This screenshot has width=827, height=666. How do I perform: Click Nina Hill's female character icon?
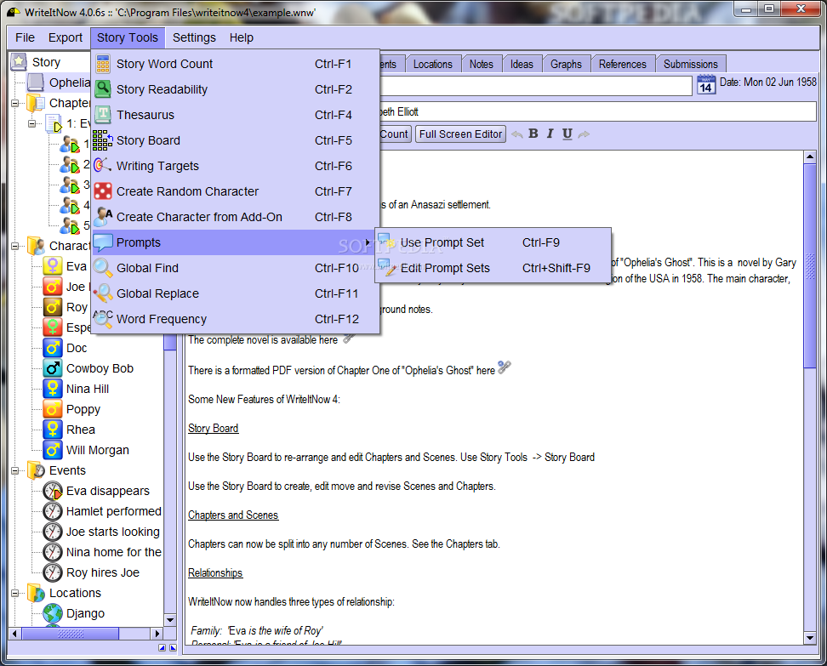pyautogui.click(x=53, y=389)
